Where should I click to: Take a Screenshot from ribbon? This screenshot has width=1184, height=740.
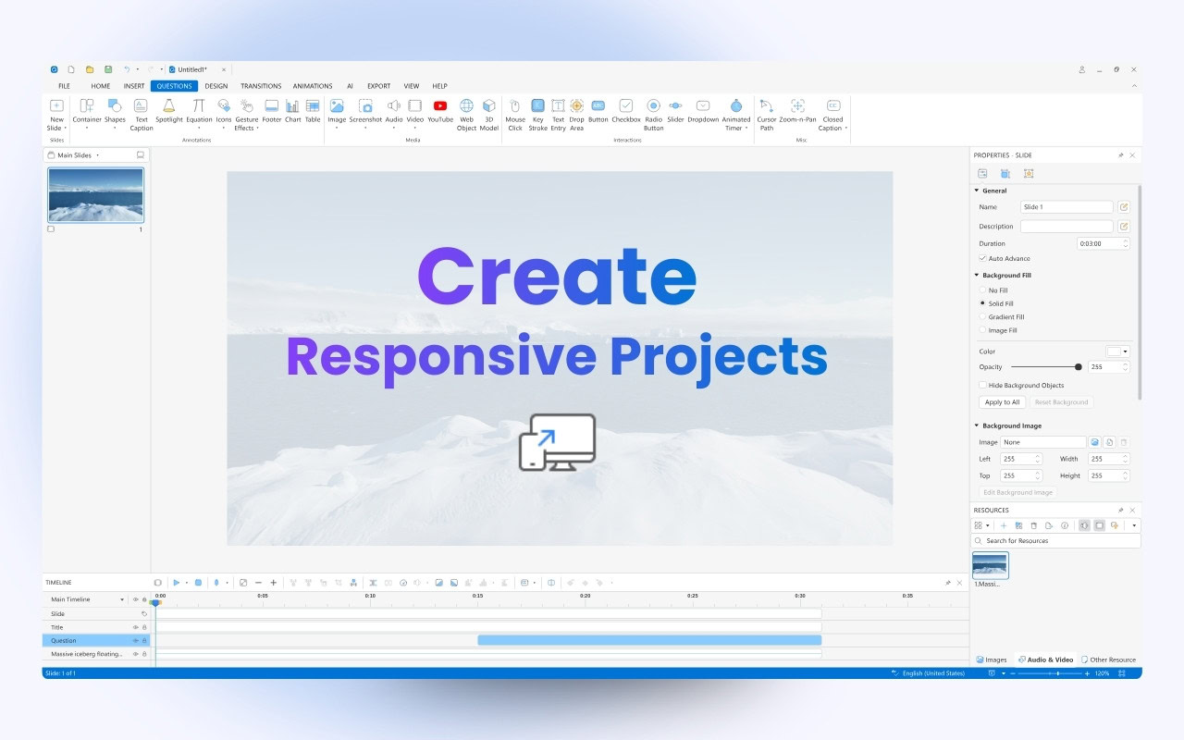(x=365, y=111)
